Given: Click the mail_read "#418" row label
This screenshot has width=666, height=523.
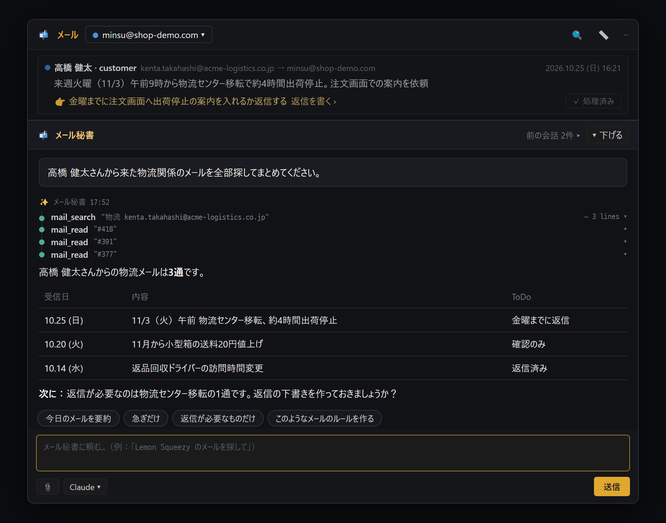Looking at the screenshot, I should 84,230.
